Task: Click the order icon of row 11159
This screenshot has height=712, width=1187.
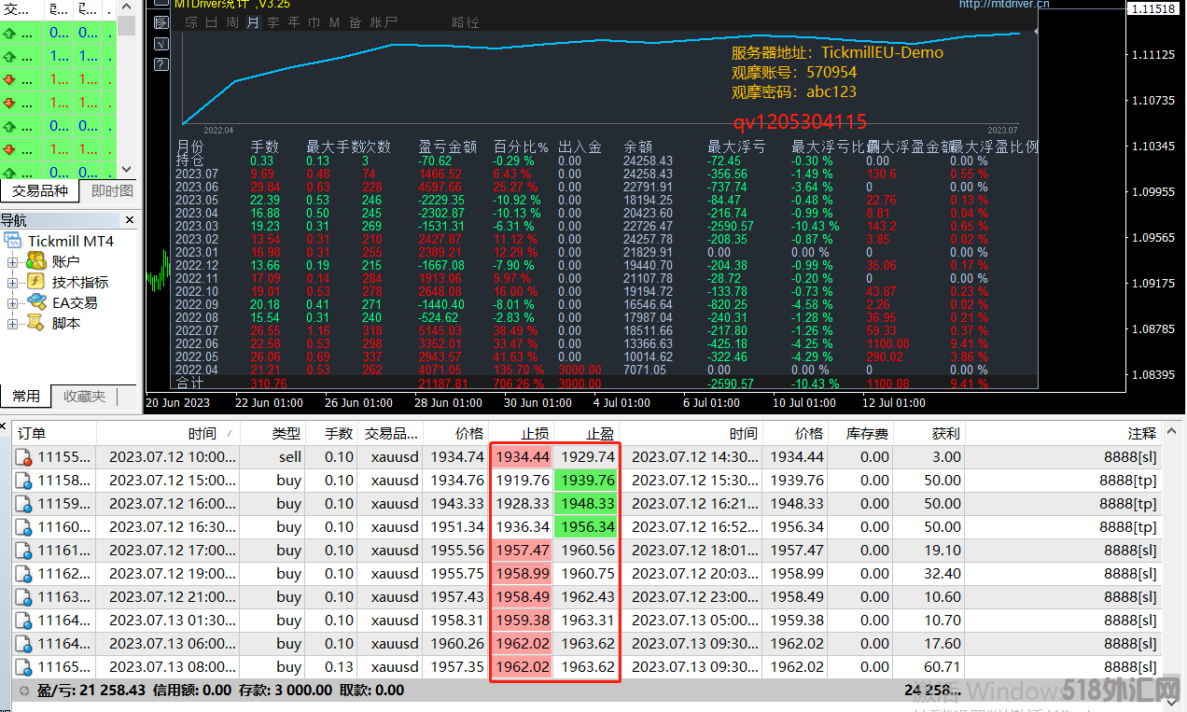Action: [25, 504]
